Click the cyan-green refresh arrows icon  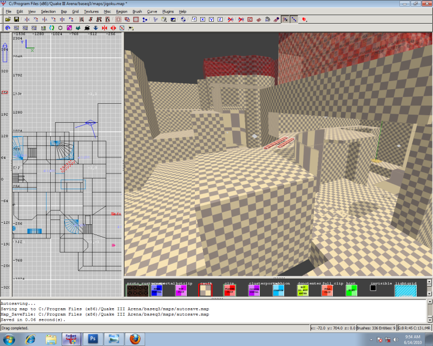(x=51, y=28)
